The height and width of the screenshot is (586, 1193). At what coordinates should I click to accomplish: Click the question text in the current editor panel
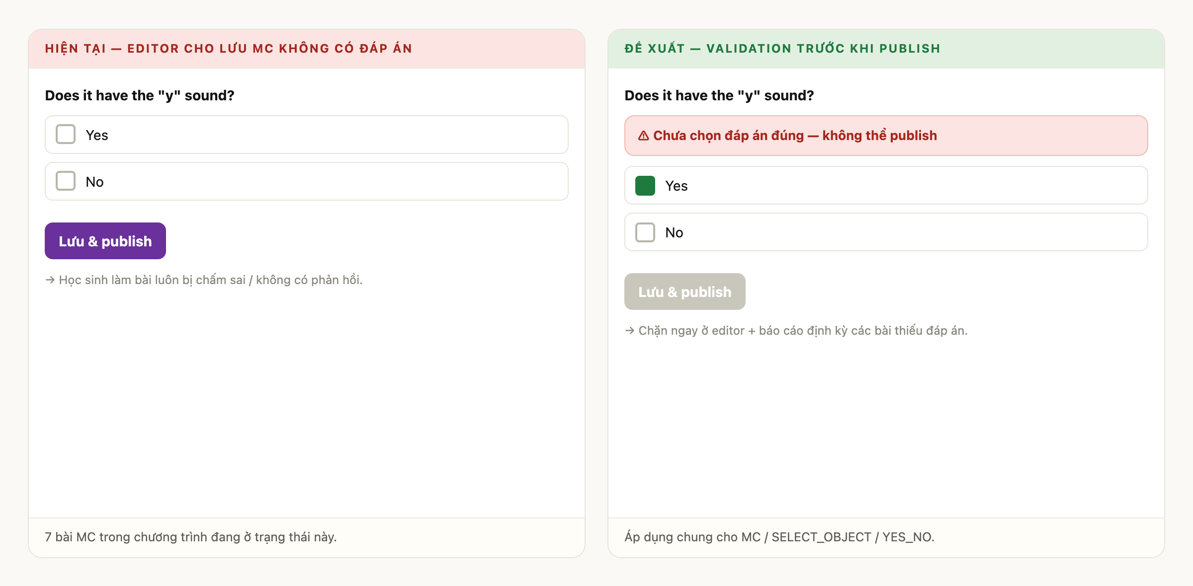(140, 95)
